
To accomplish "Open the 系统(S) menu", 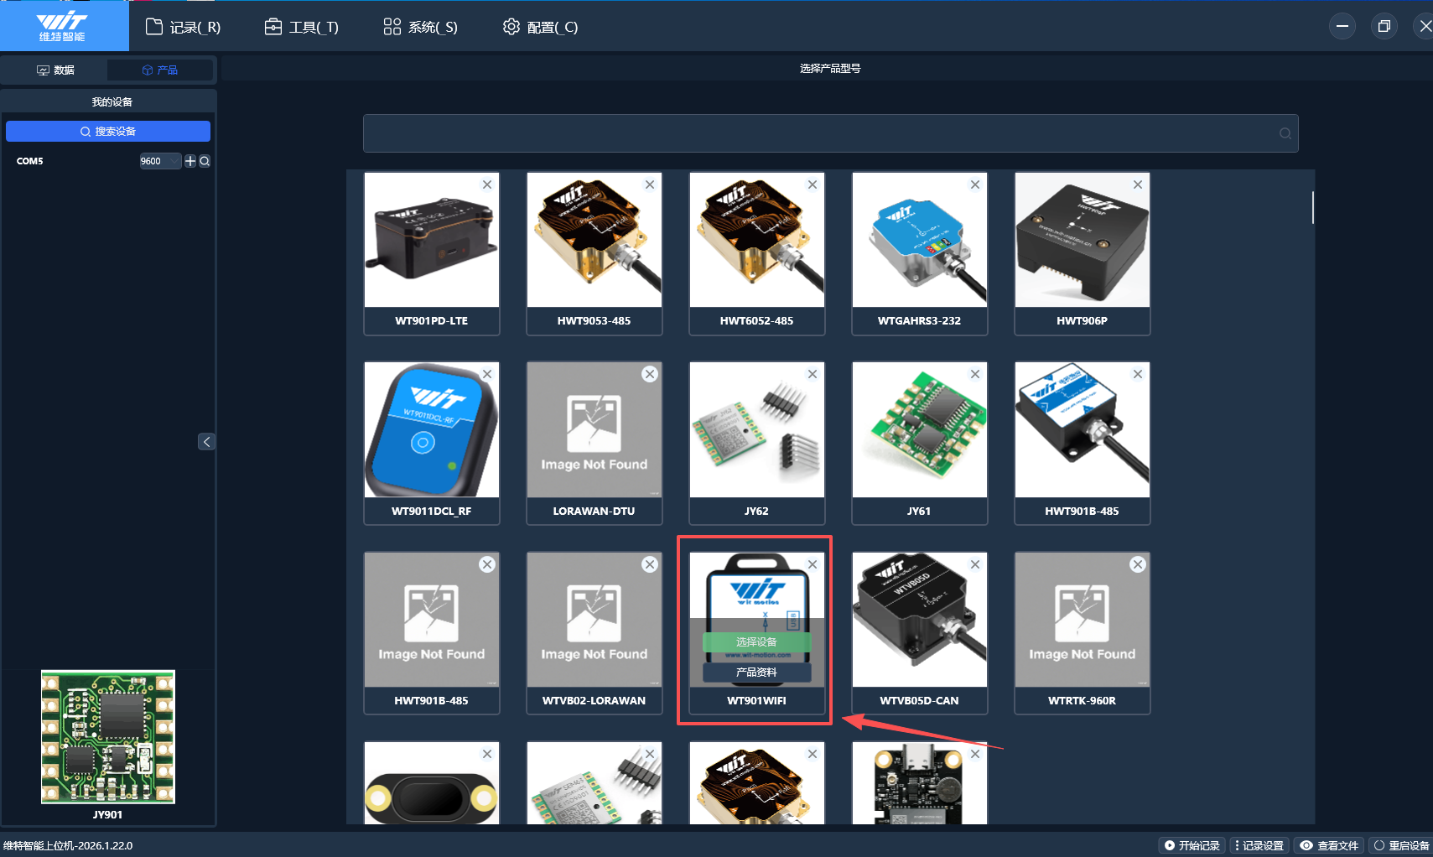I will 421,27.
